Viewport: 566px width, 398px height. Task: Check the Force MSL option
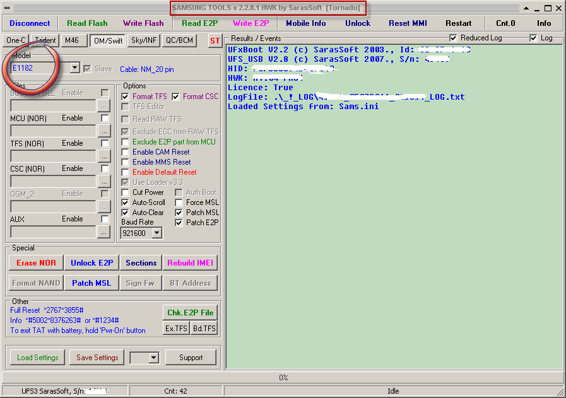point(179,203)
